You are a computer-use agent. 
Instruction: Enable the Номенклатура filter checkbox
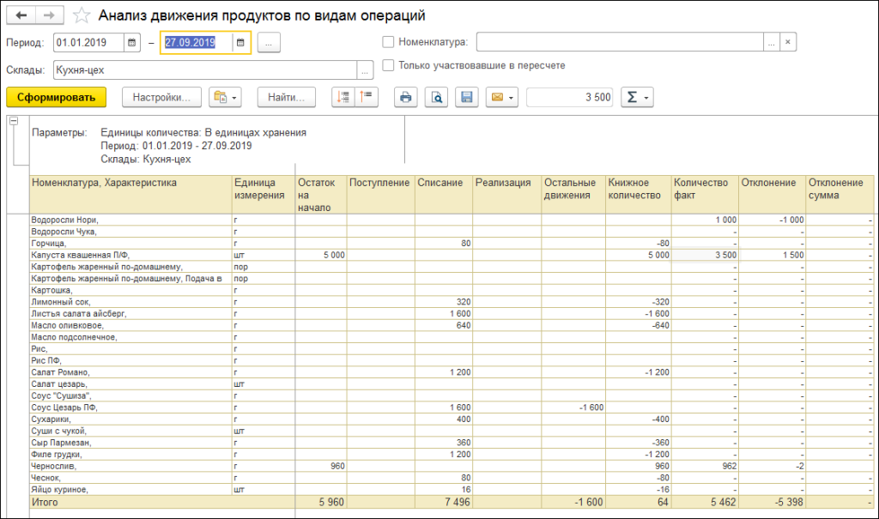coord(388,41)
